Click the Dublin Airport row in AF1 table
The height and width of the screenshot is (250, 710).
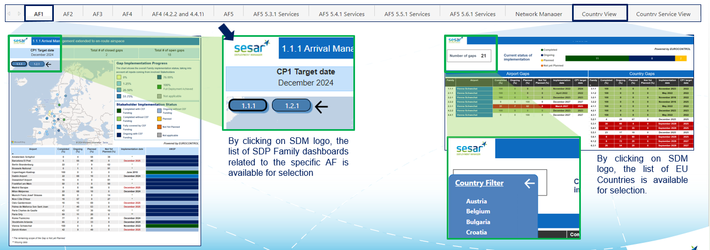coord(104,176)
